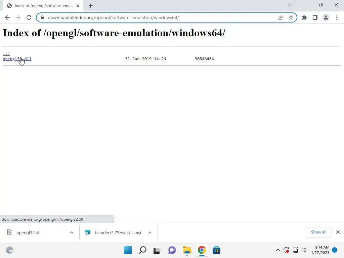344x258 pixels.
Task: Click the Chrome taskbar icon
Action: coord(202,250)
